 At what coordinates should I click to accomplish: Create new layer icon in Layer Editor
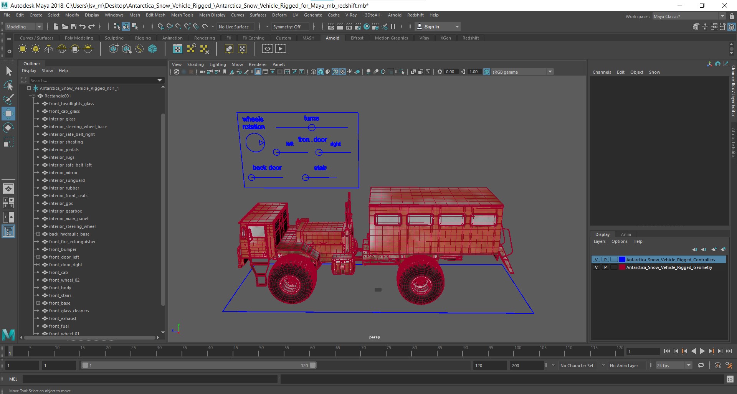point(714,249)
